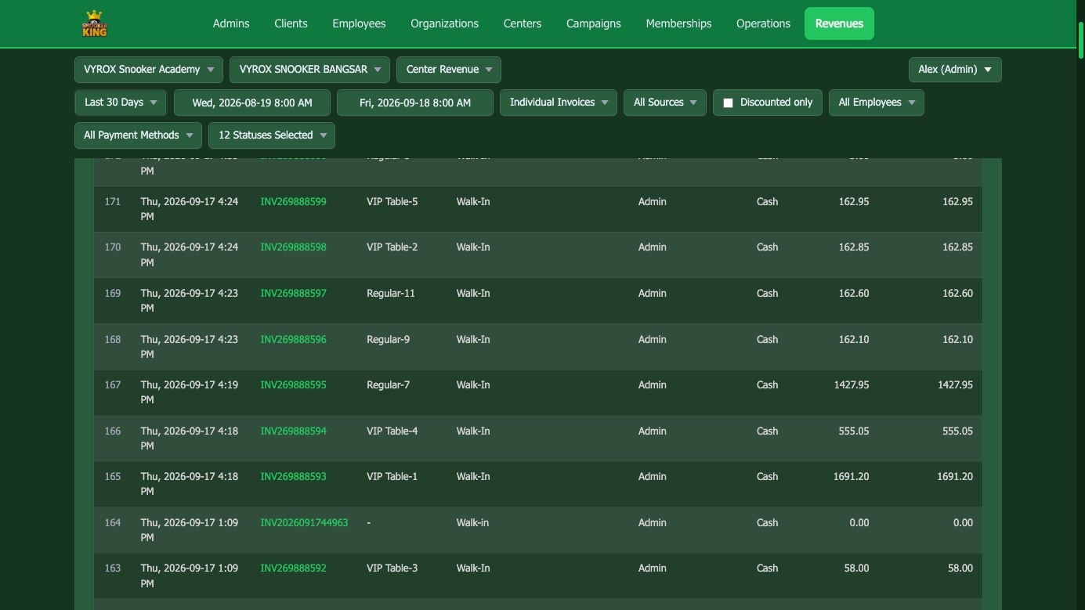Go to the Clients section
This screenshot has height=610, width=1085.
291,23
